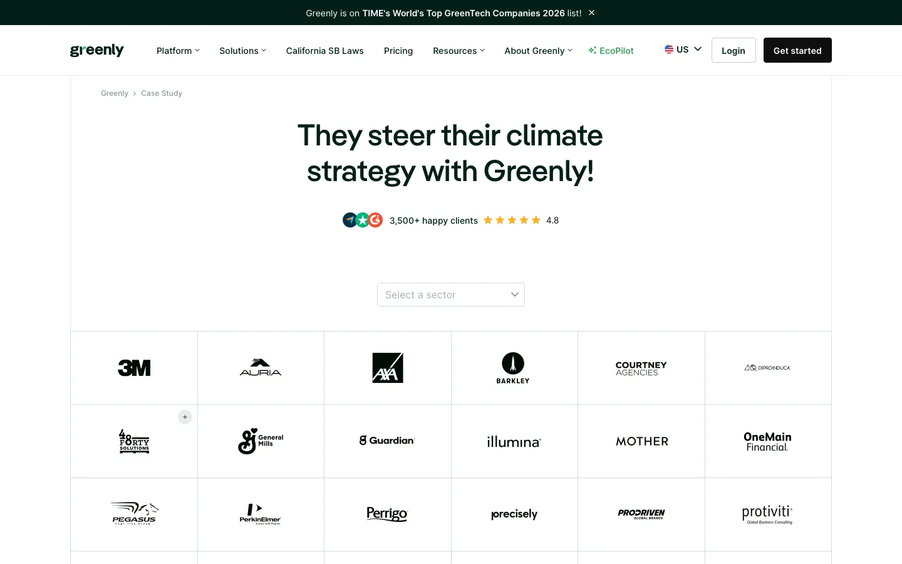Open the Barkley logo tile
The image size is (902, 564).
(514, 368)
